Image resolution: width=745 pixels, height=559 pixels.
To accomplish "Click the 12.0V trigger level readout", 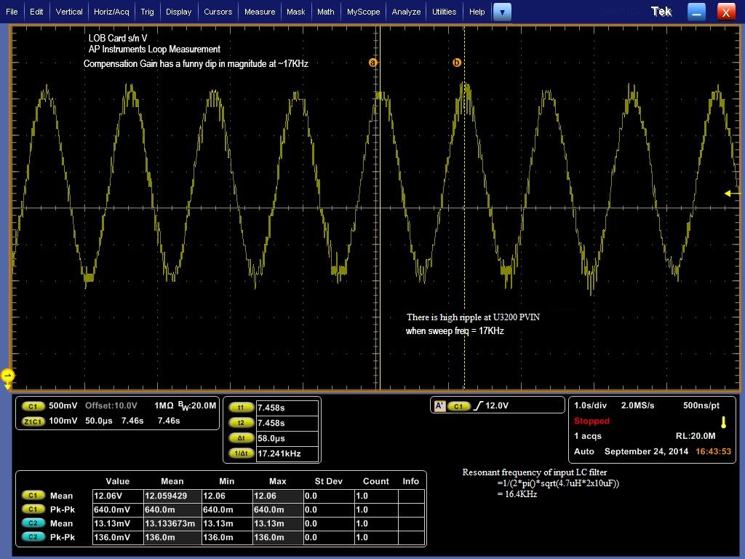I will coord(498,405).
